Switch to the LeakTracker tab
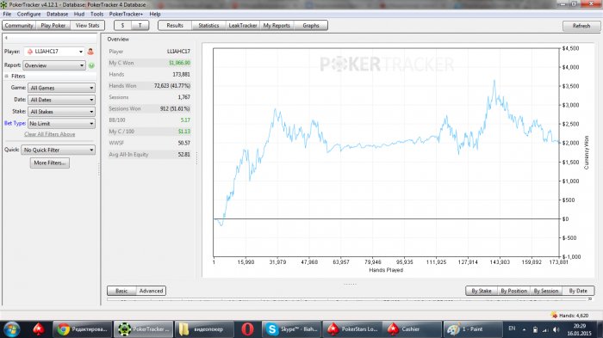Screen dimensions: 603x338 point(243,25)
